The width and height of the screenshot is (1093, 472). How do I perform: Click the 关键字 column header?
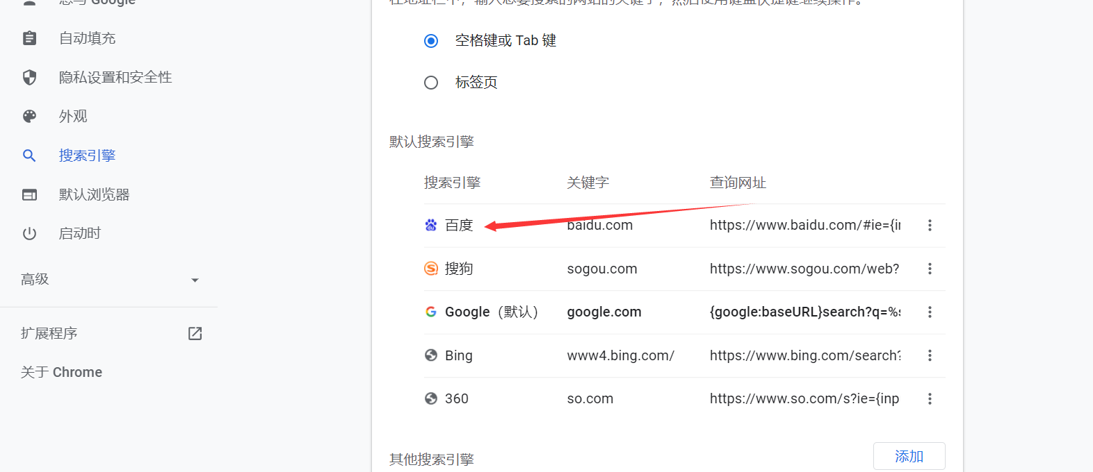coord(588,183)
